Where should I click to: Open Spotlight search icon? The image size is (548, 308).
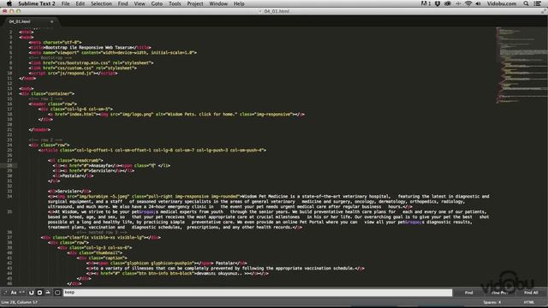pos(526,3)
